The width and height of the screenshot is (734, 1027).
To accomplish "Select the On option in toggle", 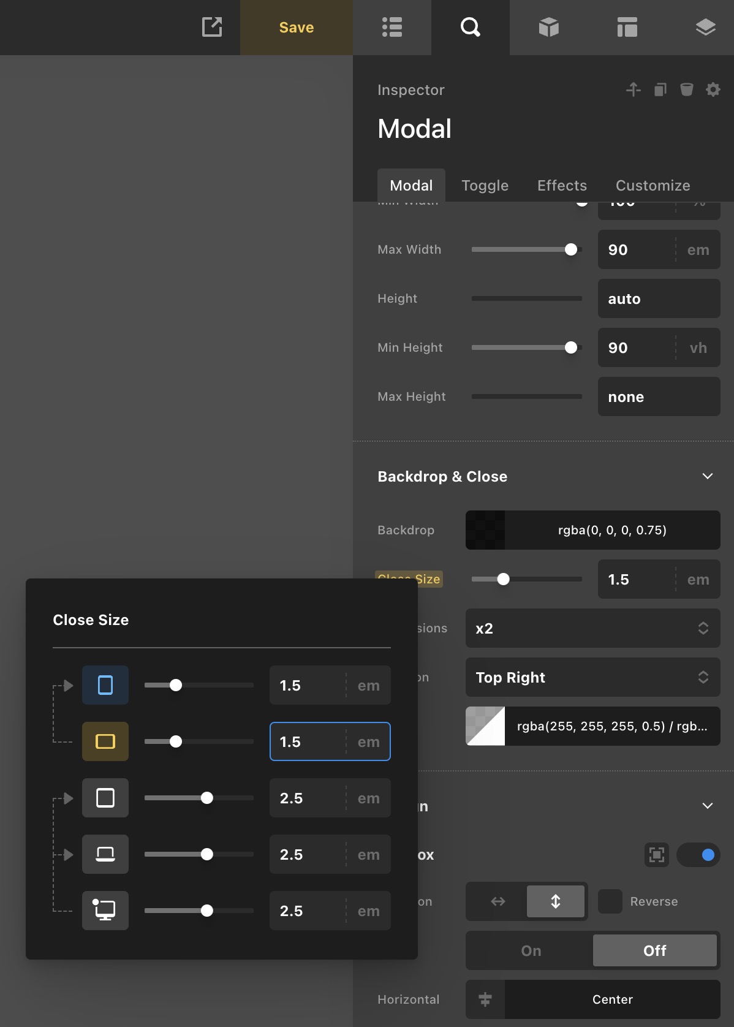I will [x=531, y=950].
